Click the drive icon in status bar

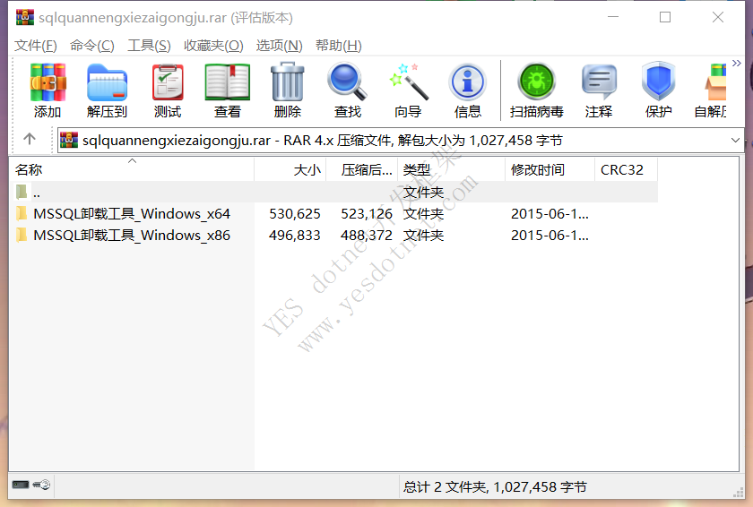(x=20, y=485)
